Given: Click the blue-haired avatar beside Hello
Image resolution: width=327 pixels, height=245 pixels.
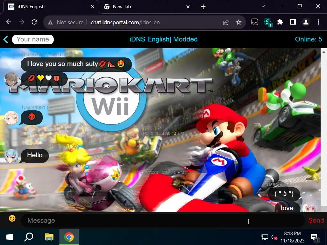Looking at the screenshot, I should click(x=11, y=156).
